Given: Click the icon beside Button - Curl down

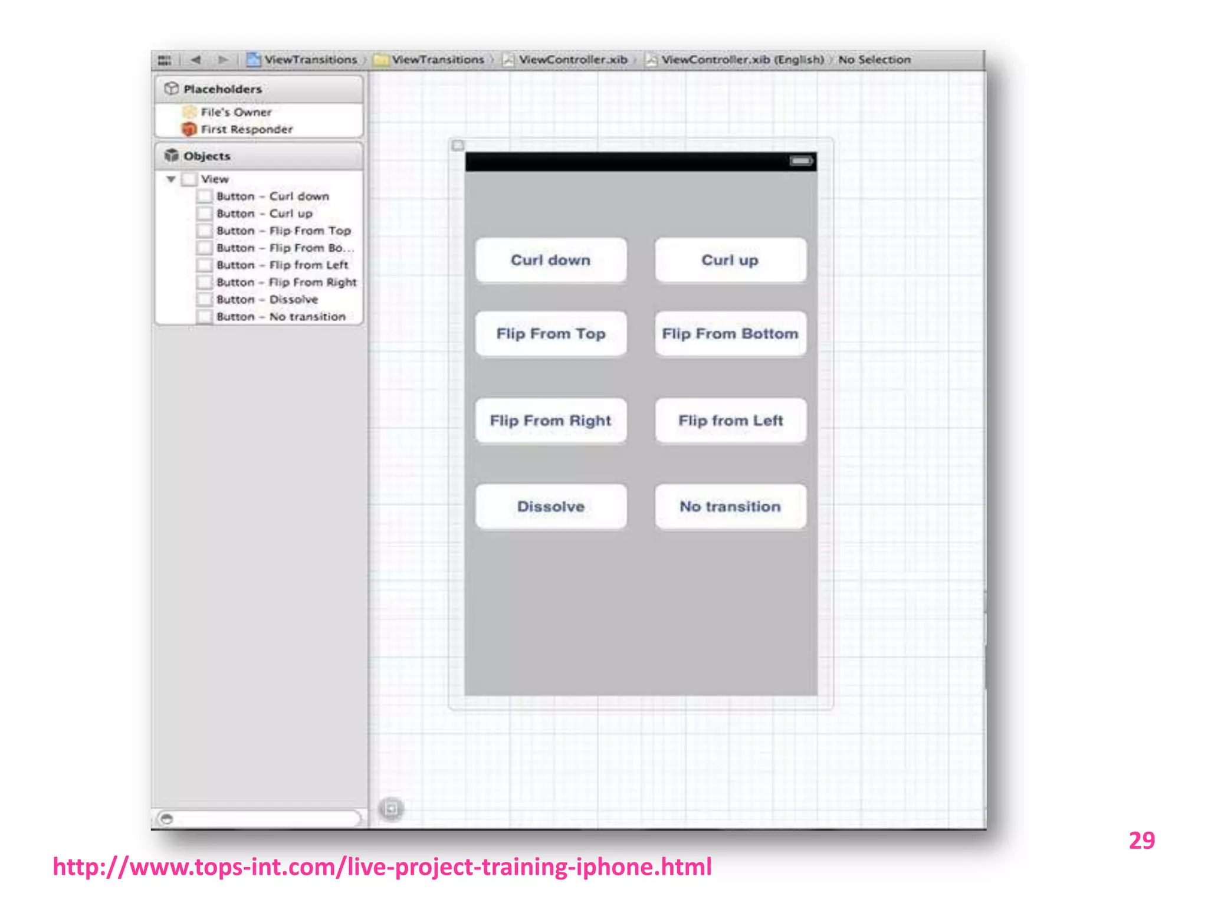Looking at the screenshot, I should pos(205,196).
